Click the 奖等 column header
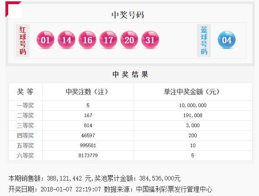 pos(25,92)
